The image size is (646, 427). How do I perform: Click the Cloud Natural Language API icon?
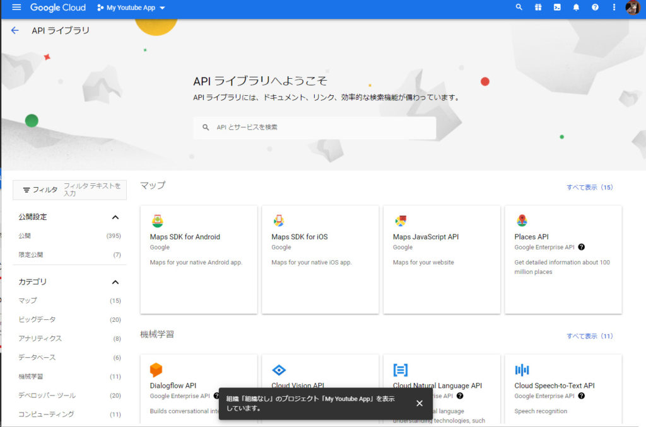401,370
